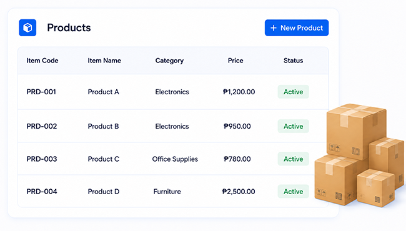Click item code PRD-004

(42, 192)
